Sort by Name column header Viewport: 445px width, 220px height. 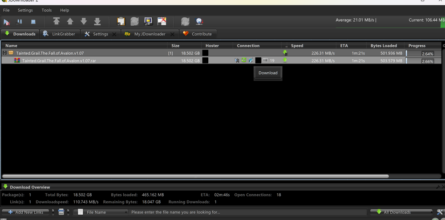84,46
